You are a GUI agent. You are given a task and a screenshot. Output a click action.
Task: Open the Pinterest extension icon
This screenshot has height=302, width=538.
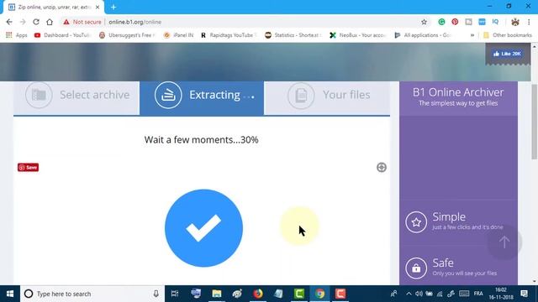455,22
